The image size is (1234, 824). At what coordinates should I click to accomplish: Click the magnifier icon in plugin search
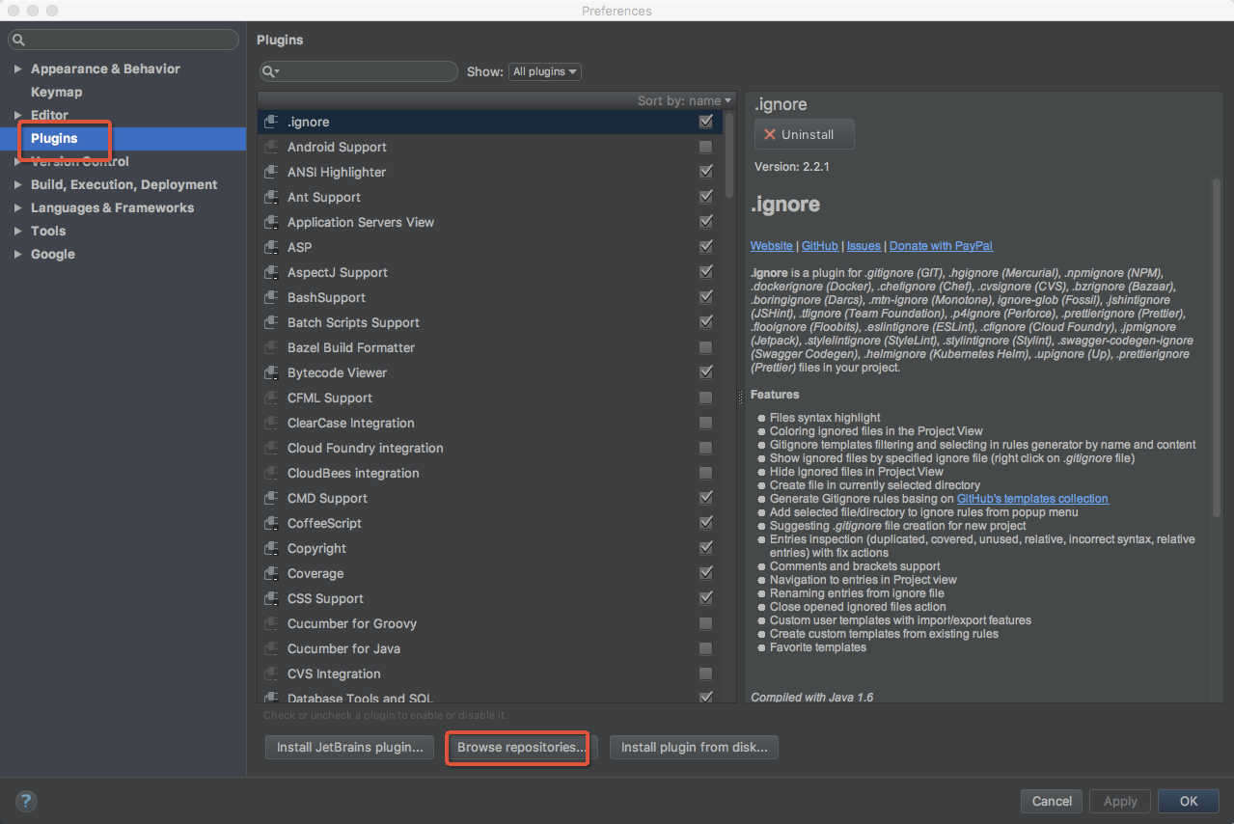pyautogui.click(x=272, y=71)
